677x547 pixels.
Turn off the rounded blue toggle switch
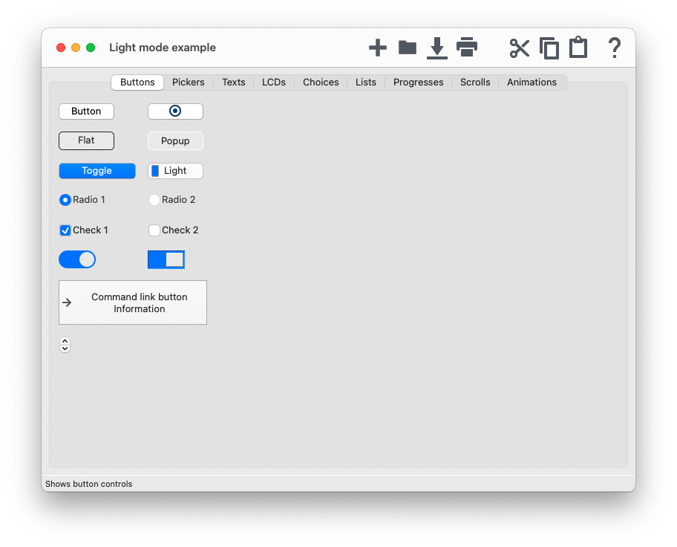77,259
